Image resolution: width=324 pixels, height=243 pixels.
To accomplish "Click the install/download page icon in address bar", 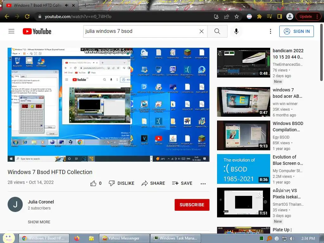I will 216,16.
